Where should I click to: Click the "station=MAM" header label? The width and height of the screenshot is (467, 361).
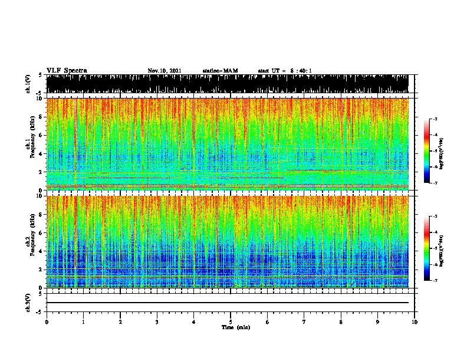coord(221,71)
